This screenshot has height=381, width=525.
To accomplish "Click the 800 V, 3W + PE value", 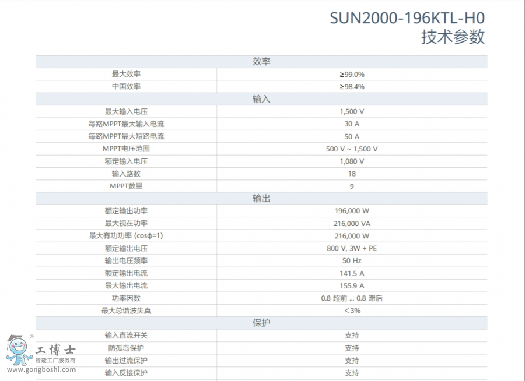I will (352, 248).
